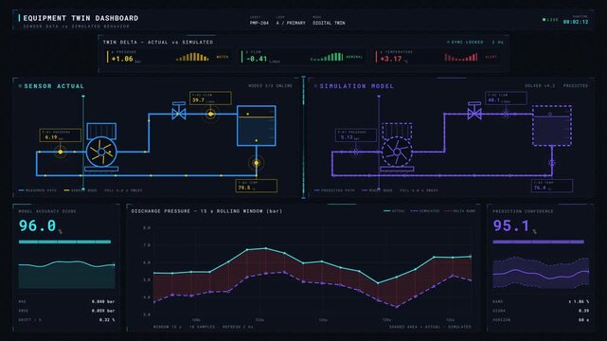Click the -0.41 flow delta value
Viewport: 607px width, 341px height.
pos(257,59)
